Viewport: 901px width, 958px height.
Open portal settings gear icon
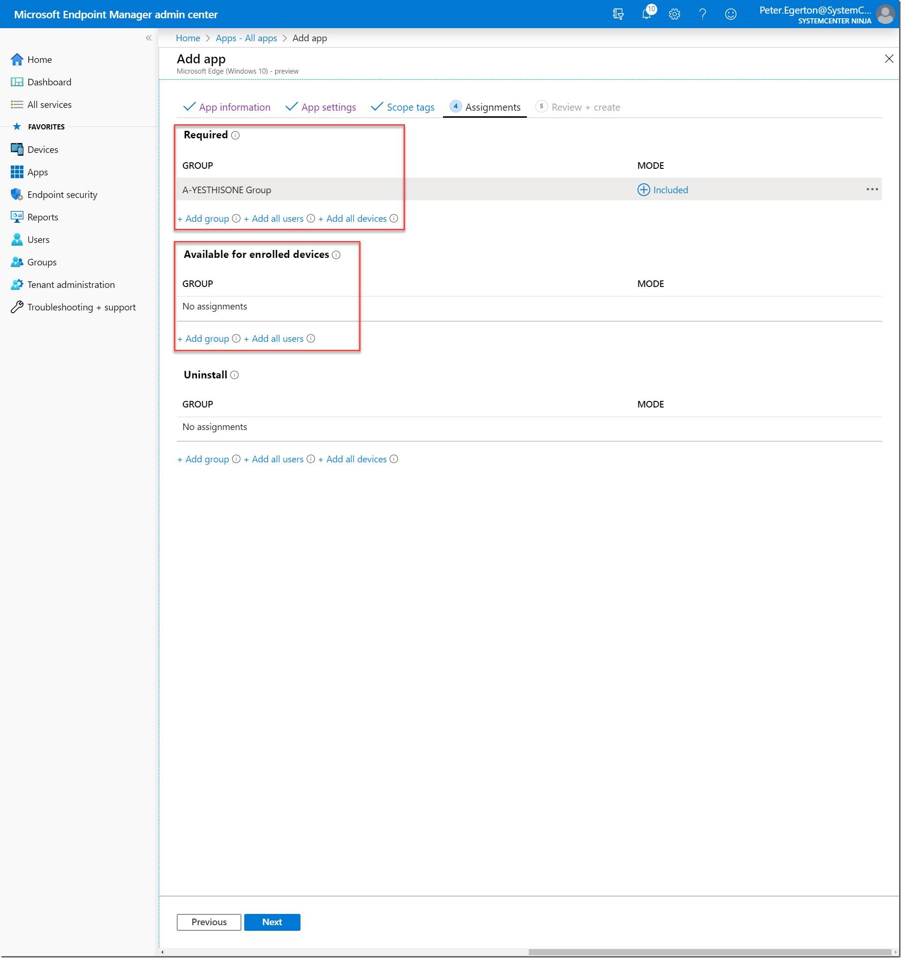click(x=674, y=14)
